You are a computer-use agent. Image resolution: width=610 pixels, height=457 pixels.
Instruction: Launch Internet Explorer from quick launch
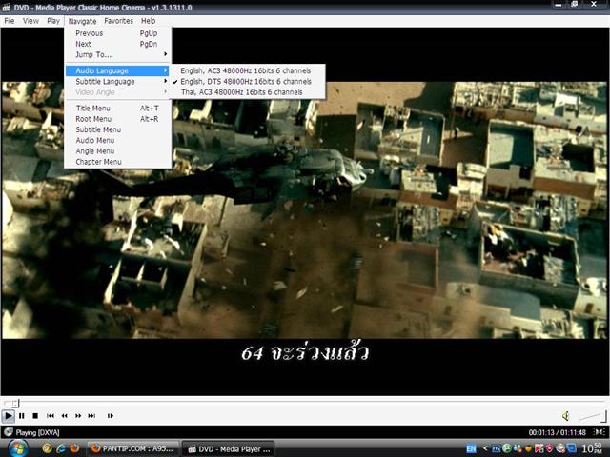tap(61, 448)
